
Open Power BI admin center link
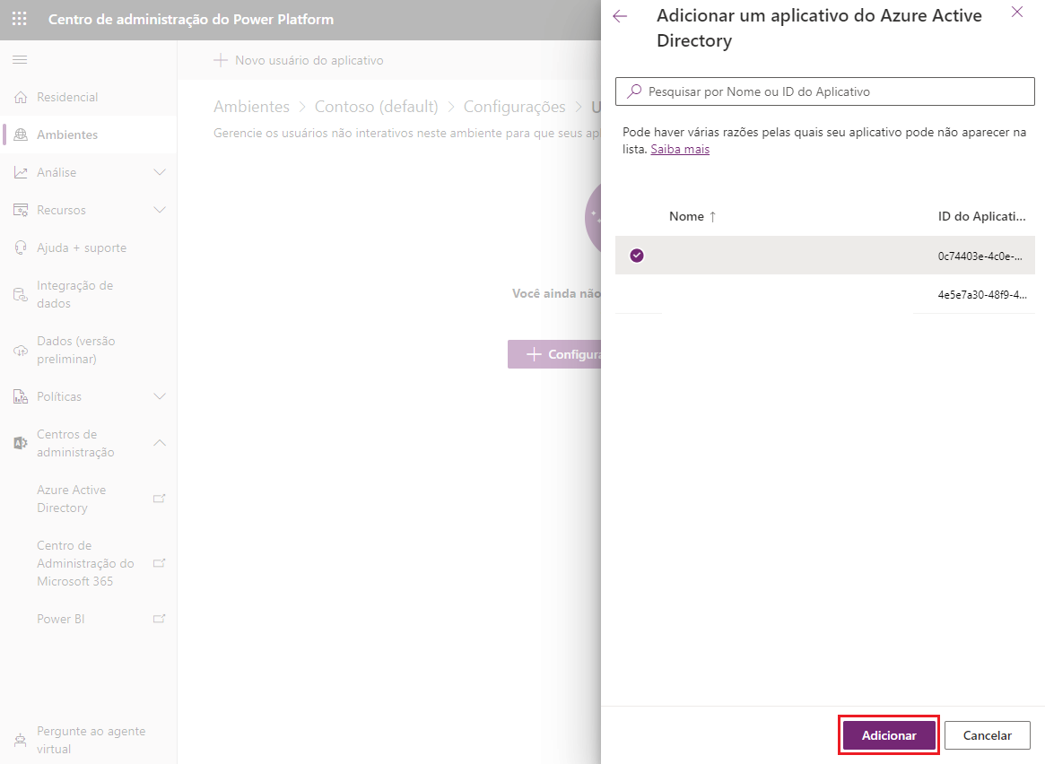pos(89,619)
